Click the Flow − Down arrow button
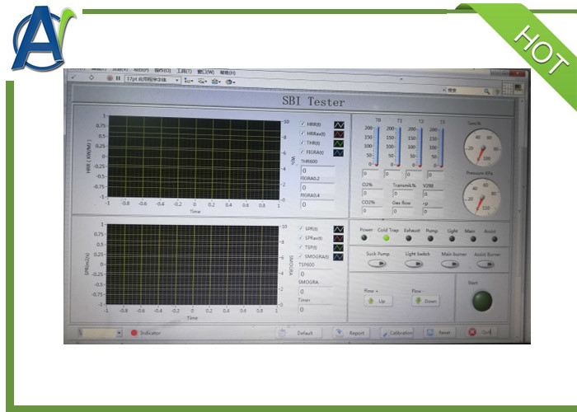This screenshot has width=577, height=412. click(425, 302)
